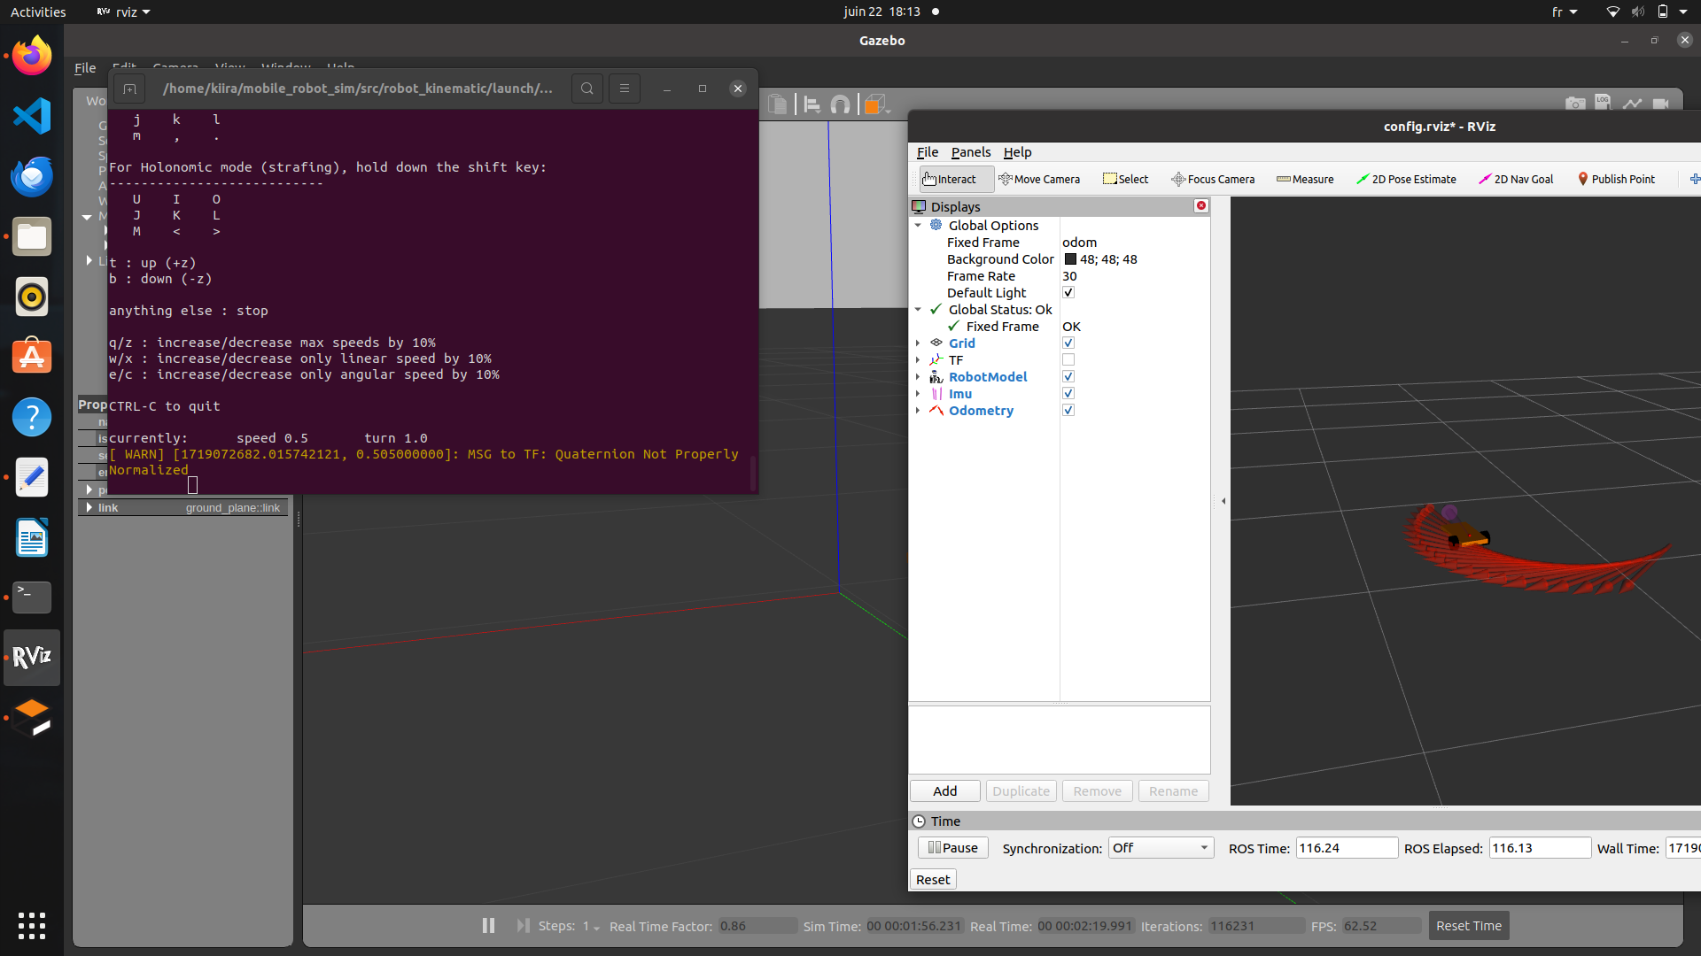Click the Background Color swatch
This screenshot has width=1701, height=956.
tap(1070, 259)
